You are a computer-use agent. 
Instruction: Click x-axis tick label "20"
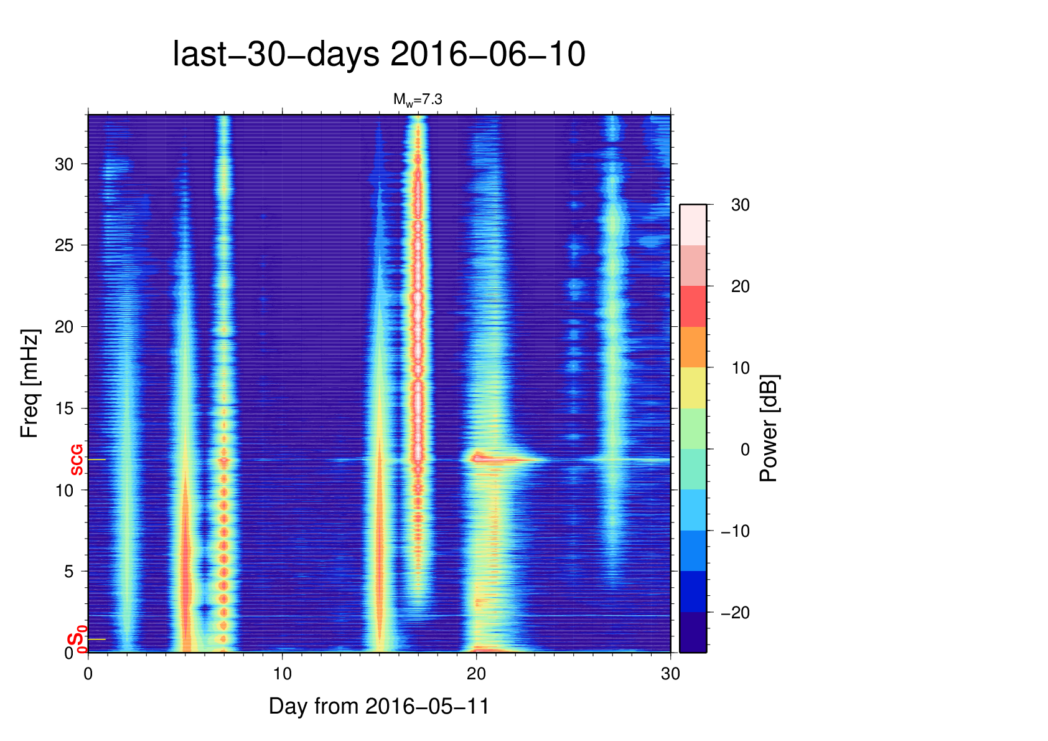[476, 674]
